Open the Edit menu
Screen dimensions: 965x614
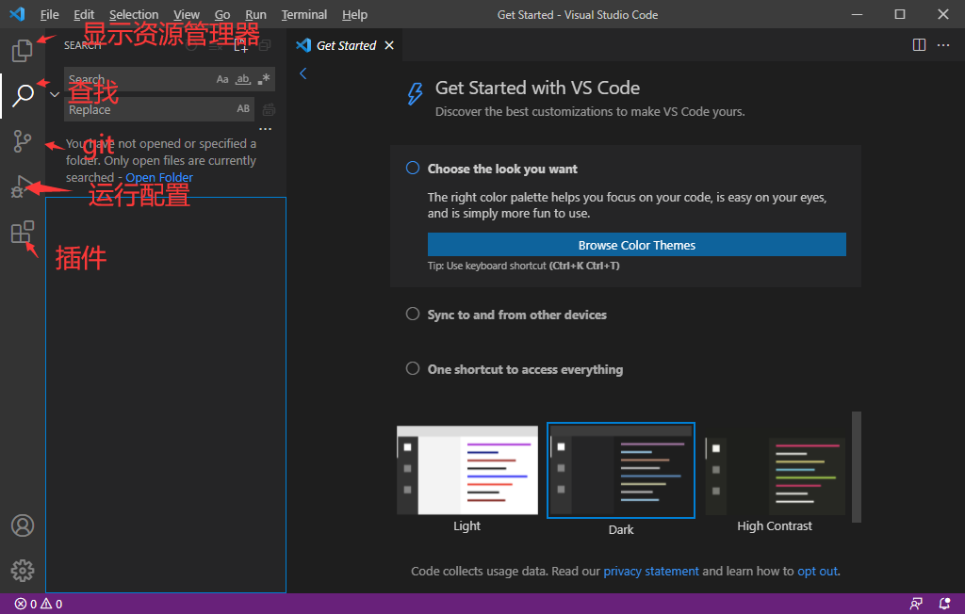point(84,14)
